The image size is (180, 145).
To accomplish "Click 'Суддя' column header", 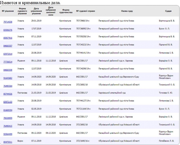I will click(168, 11).
